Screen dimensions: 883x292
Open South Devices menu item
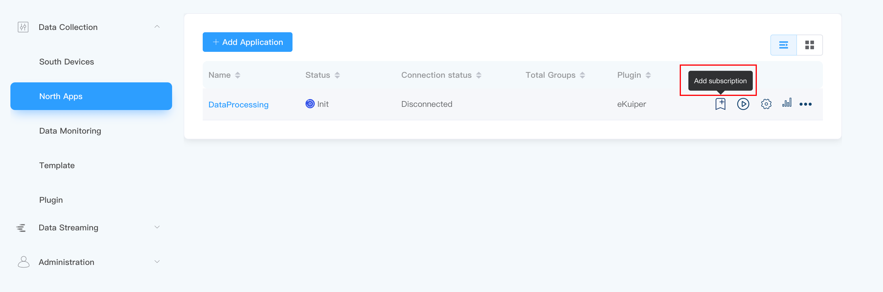[x=66, y=62]
